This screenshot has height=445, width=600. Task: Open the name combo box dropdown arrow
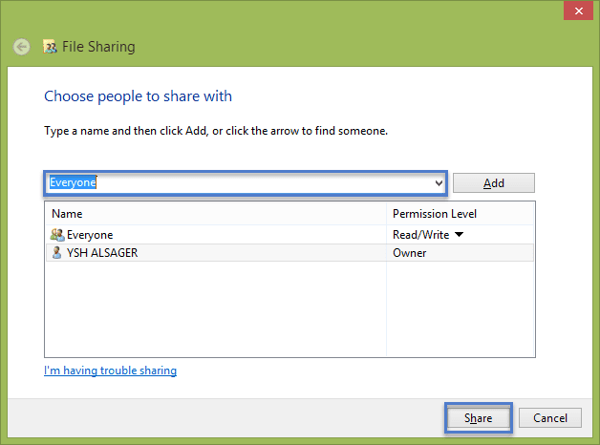[439, 183]
